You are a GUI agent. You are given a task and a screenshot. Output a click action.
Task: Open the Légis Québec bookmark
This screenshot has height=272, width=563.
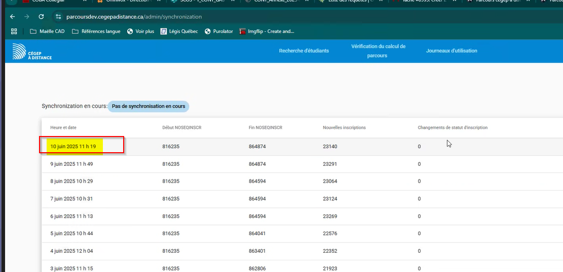pos(179,31)
